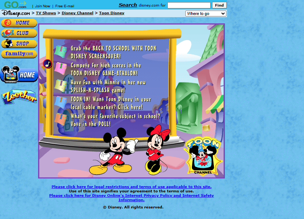This screenshot has height=219, width=304.
Task: Go to TV Shows breadcrumb
Action: pos(46,13)
